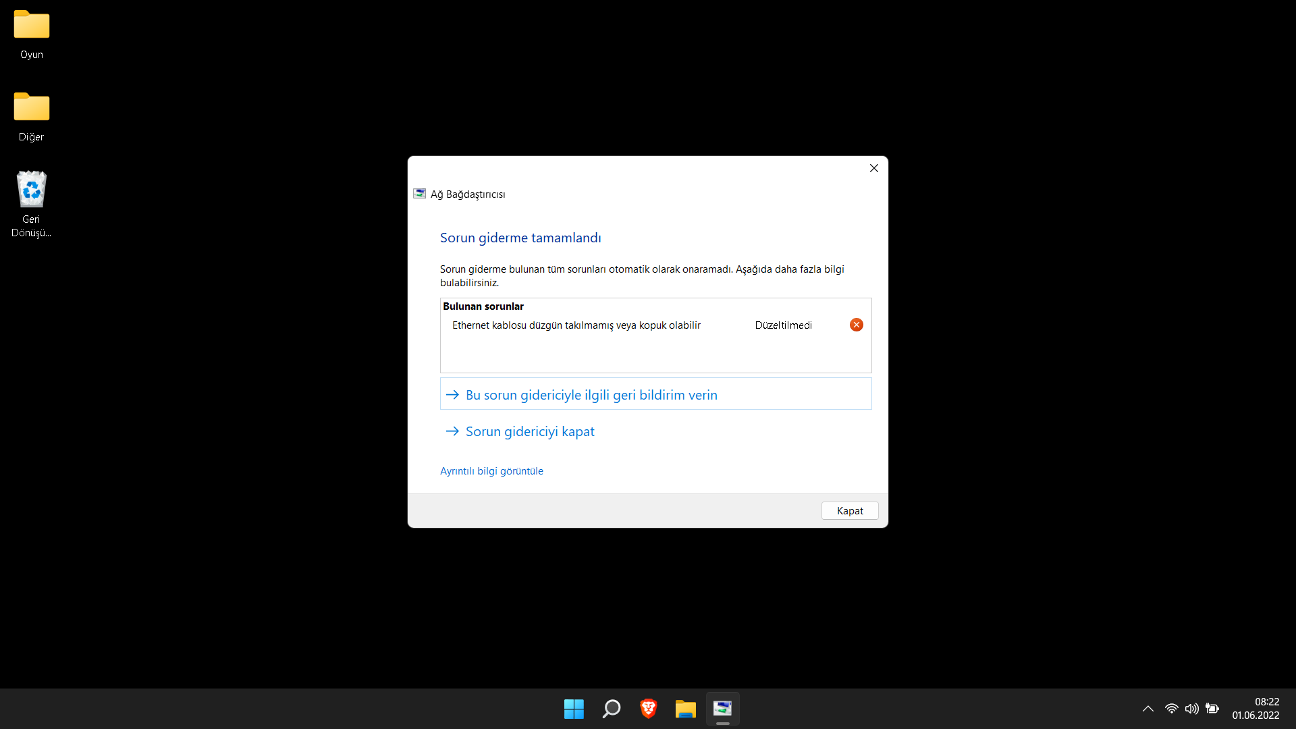Select network troubleshooter taskbar icon
1296x729 pixels.
click(x=723, y=709)
